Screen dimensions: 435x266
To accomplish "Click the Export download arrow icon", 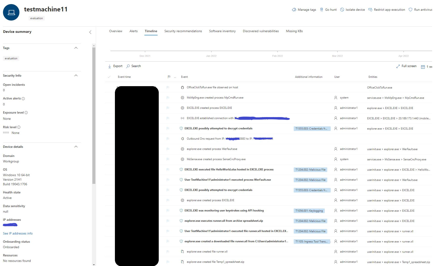I will pos(109,66).
